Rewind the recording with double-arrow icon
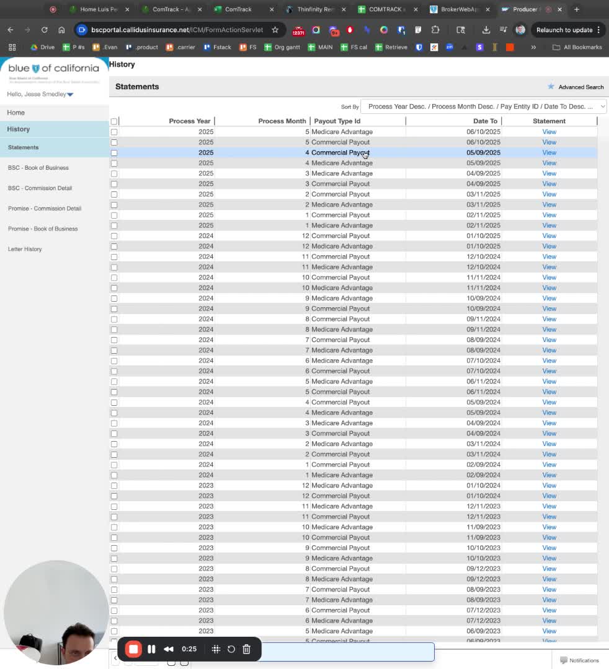The width and height of the screenshot is (609, 669). (169, 649)
